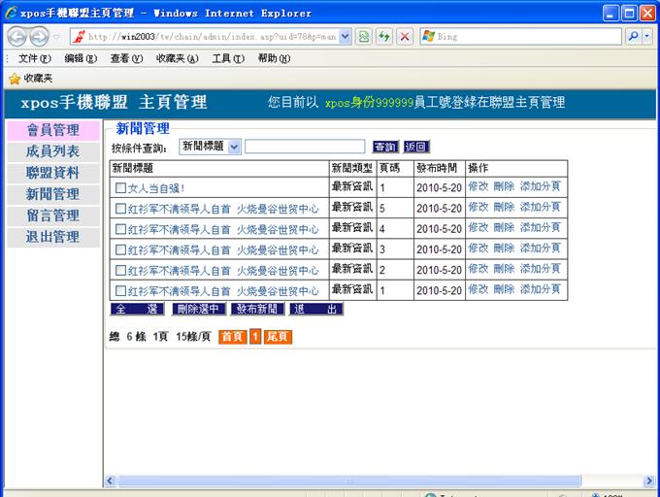This screenshot has height=497, width=660.
Task: Click the news query text input field
Action: pos(305,147)
